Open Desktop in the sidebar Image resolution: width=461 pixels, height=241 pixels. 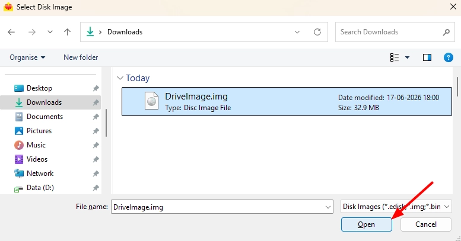pyautogui.click(x=39, y=88)
